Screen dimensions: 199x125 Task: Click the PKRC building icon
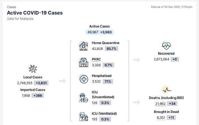click(84, 62)
